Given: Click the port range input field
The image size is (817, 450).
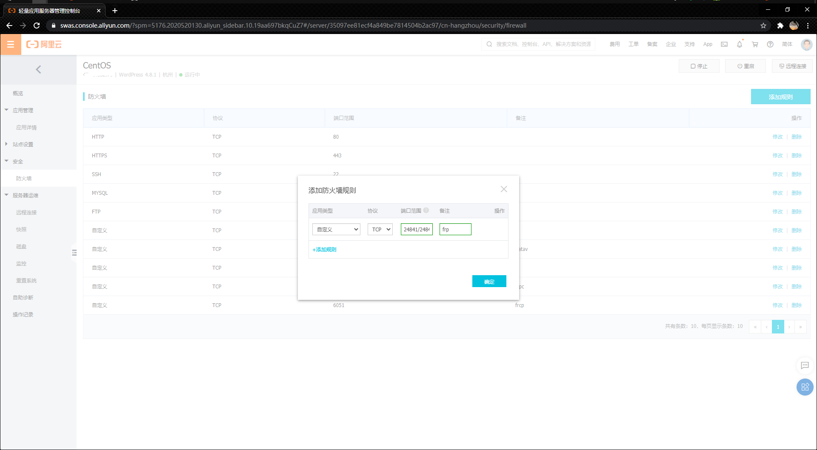Looking at the screenshot, I should pos(416,229).
